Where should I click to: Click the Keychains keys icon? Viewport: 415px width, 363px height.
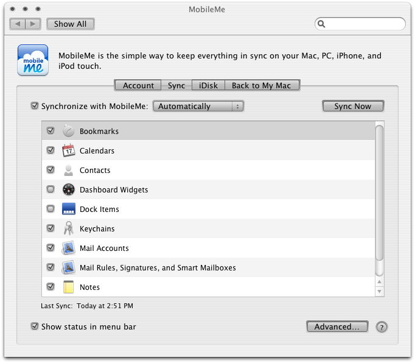(69, 228)
